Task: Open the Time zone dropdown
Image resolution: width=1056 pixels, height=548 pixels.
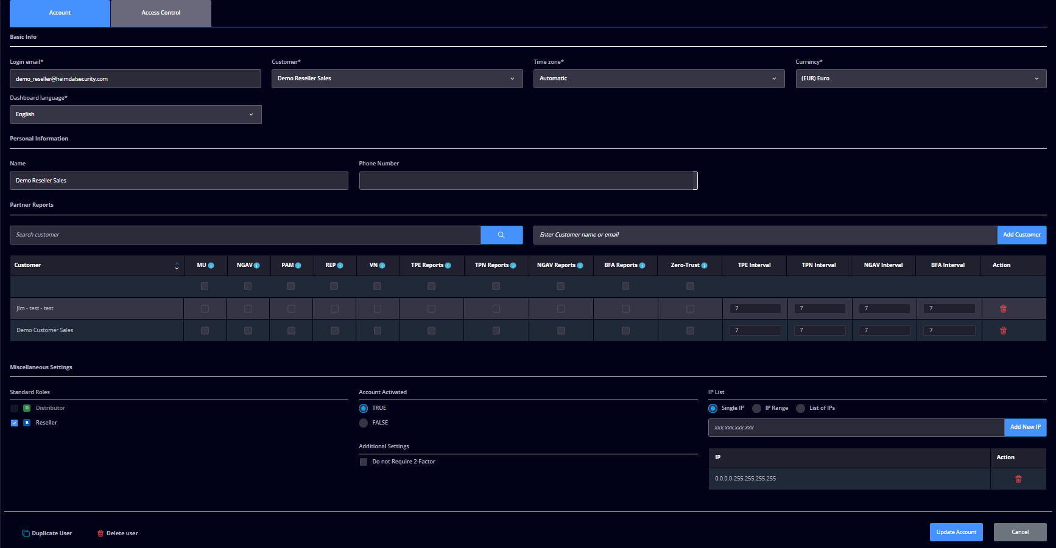Action: [x=659, y=78]
